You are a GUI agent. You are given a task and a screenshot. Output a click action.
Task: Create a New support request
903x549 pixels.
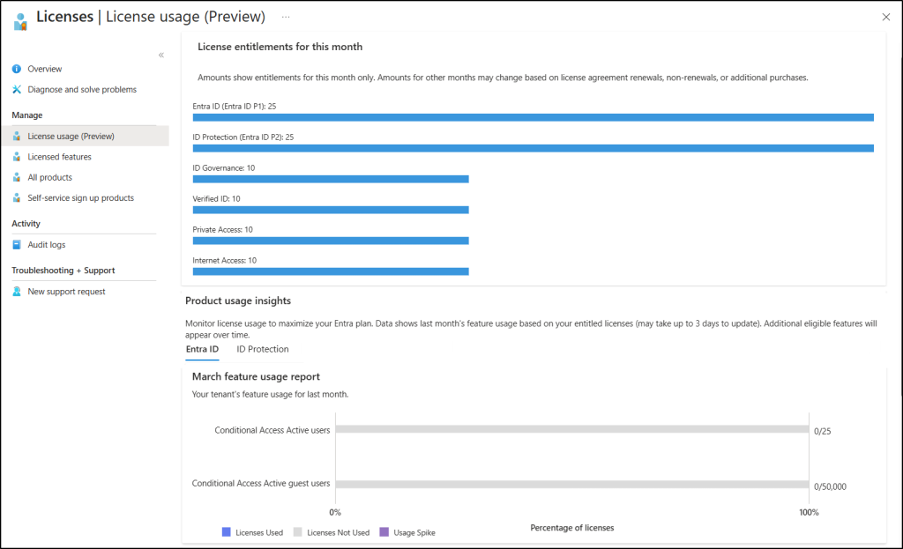pyautogui.click(x=66, y=291)
